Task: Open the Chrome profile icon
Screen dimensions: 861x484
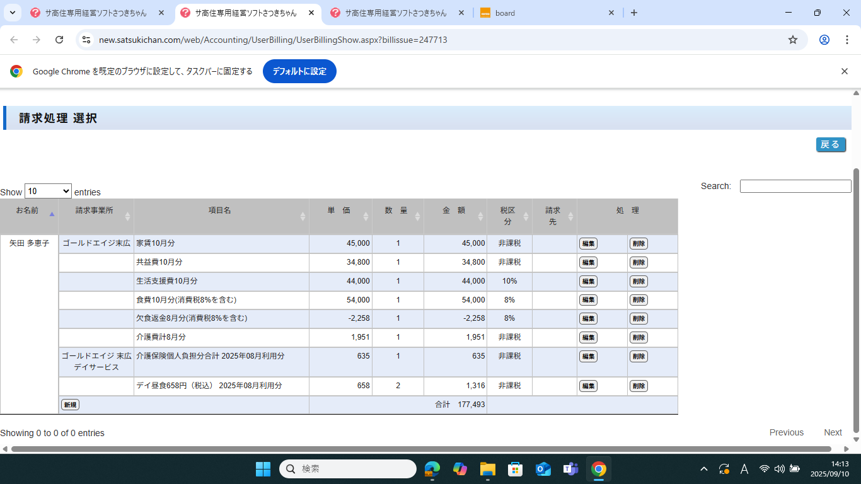Action: tap(824, 40)
